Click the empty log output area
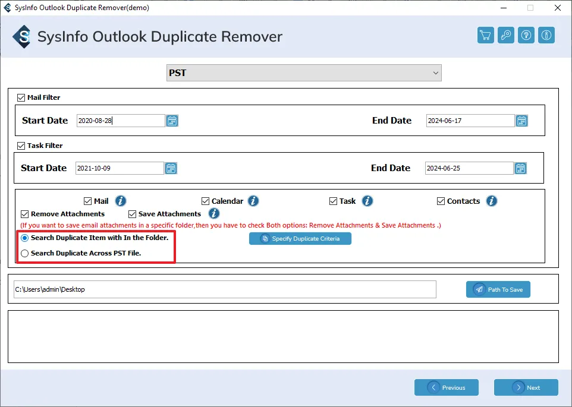The height and width of the screenshot is (407, 572). [283, 337]
